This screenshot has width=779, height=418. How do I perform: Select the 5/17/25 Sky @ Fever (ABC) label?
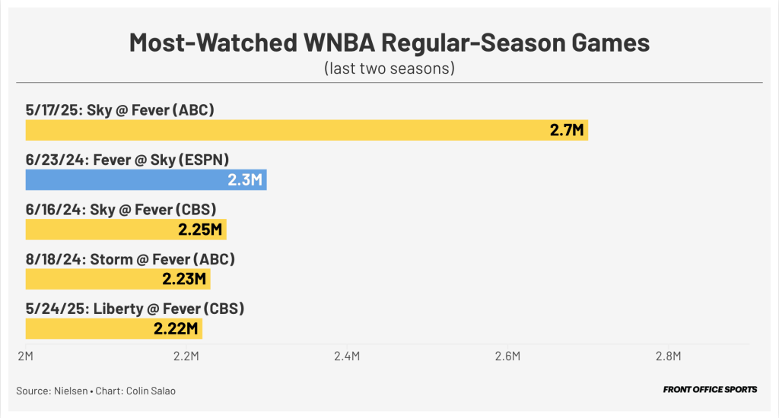120,110
